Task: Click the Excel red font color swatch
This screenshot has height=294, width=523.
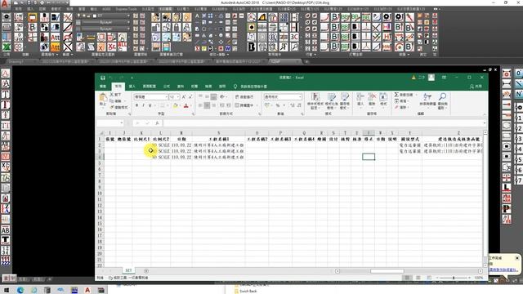Action: click(186, 105)
